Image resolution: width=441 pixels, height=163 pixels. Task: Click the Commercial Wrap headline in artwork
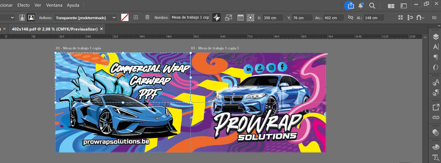click(150, 68)
